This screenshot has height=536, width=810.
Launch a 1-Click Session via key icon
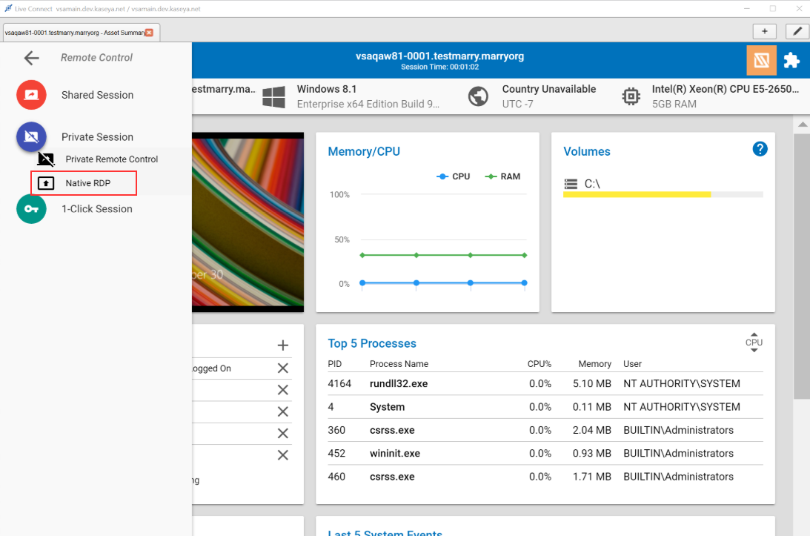click(32, 209)
